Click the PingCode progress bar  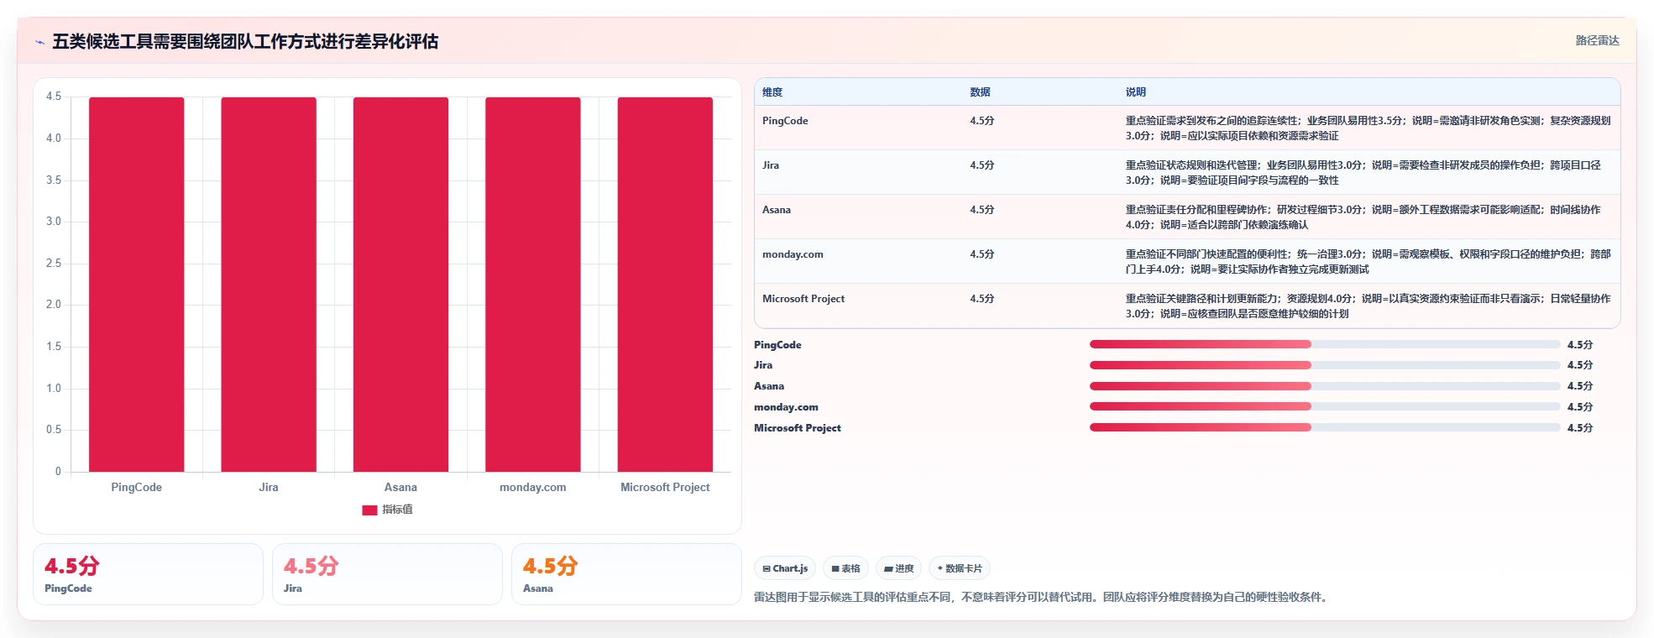[x=1325, y=344]
